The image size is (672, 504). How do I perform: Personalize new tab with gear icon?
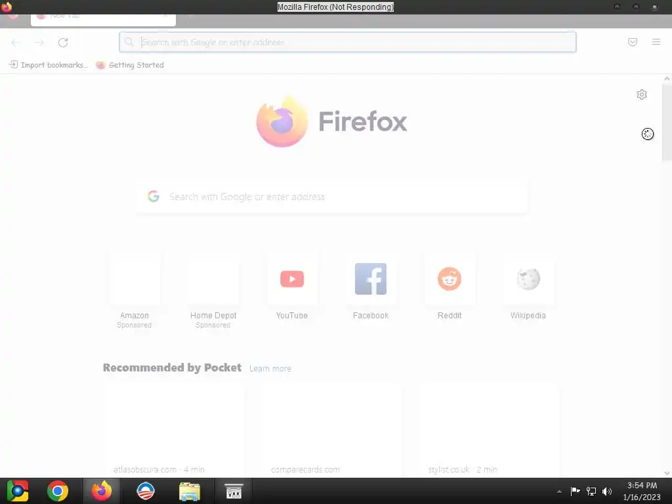click(x=642, y=94)
